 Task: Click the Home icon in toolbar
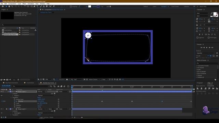(x=3, y=6)
